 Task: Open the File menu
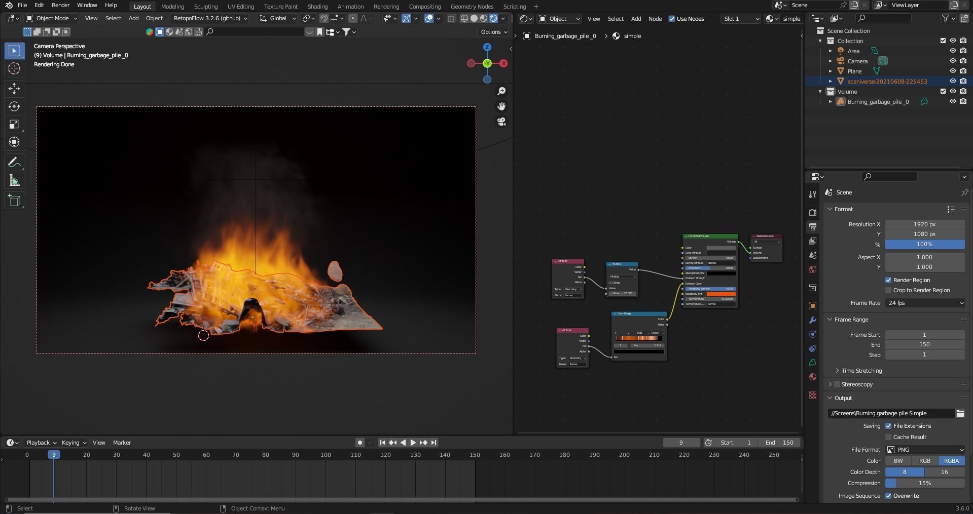[x=22, y=5]
